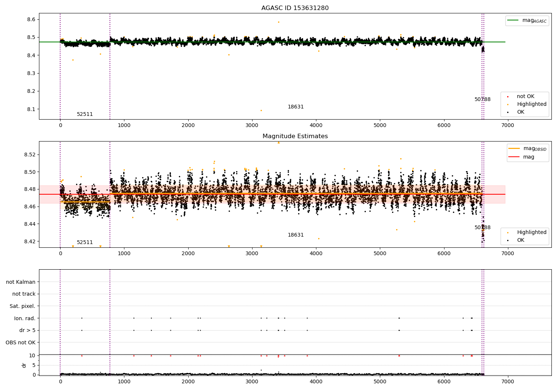
Task: Click 'OK' legend entry in Magnitude Estimates plot
Action: point(521,240)
